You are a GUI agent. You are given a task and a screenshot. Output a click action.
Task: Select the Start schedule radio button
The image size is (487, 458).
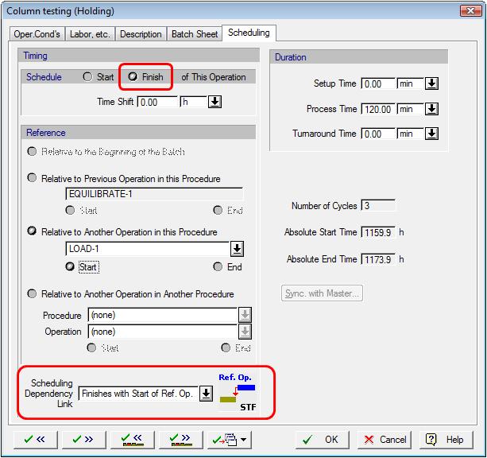click(88, 77)
